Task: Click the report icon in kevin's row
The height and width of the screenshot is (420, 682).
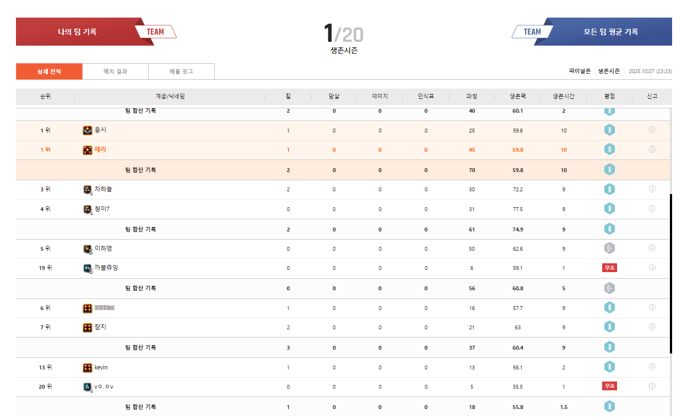Action: 652,367
